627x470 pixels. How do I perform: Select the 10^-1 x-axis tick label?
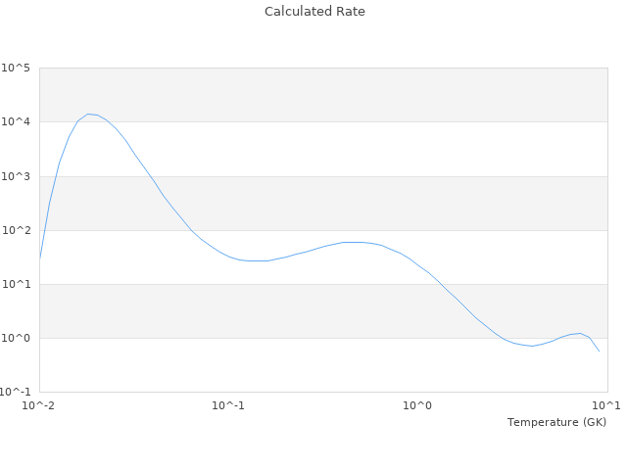(x=228, y=405)
